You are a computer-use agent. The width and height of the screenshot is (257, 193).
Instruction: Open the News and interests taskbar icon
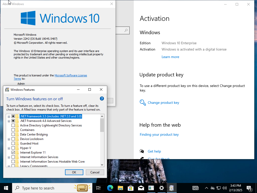pyautogui.click(x=195, y=188)
